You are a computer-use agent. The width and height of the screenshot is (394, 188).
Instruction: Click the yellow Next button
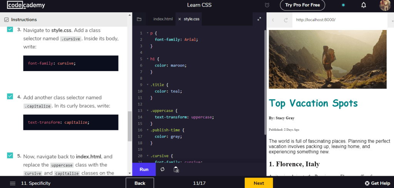click(259, 183)
